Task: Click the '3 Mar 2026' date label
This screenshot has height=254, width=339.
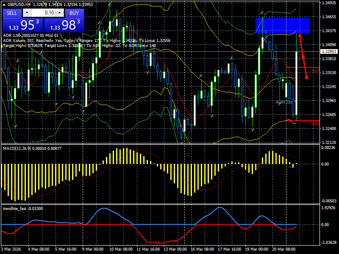Action: point(11,249)
